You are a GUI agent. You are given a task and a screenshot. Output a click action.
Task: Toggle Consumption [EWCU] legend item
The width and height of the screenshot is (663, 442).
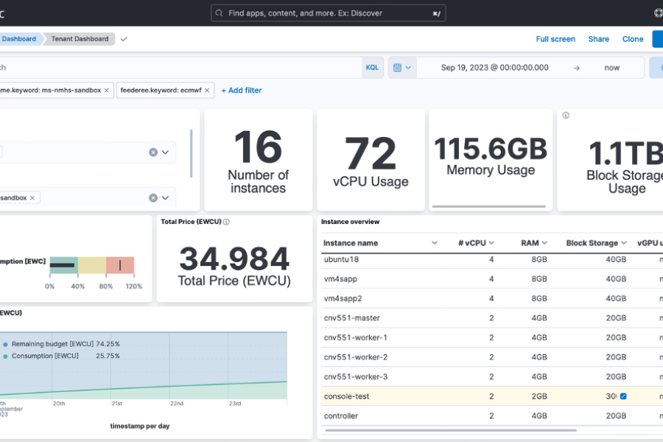(x=45, y=356)
